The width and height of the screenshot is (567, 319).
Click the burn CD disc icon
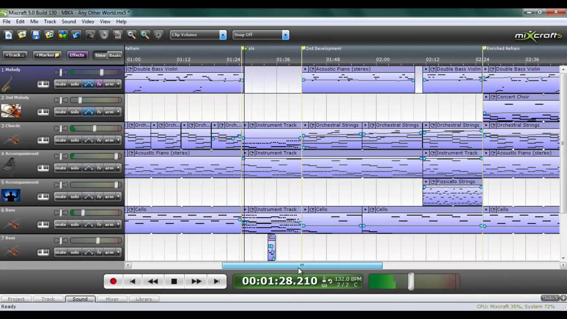[104, 35]
